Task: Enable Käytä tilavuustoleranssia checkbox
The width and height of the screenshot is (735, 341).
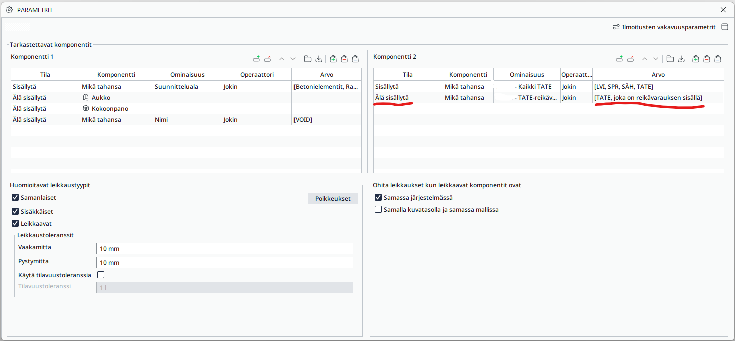Action: 101,275
